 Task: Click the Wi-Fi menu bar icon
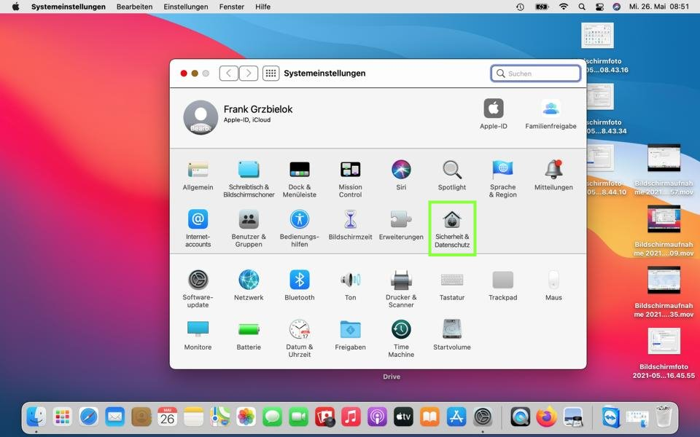pyautogui.click(x=564, y=7)
